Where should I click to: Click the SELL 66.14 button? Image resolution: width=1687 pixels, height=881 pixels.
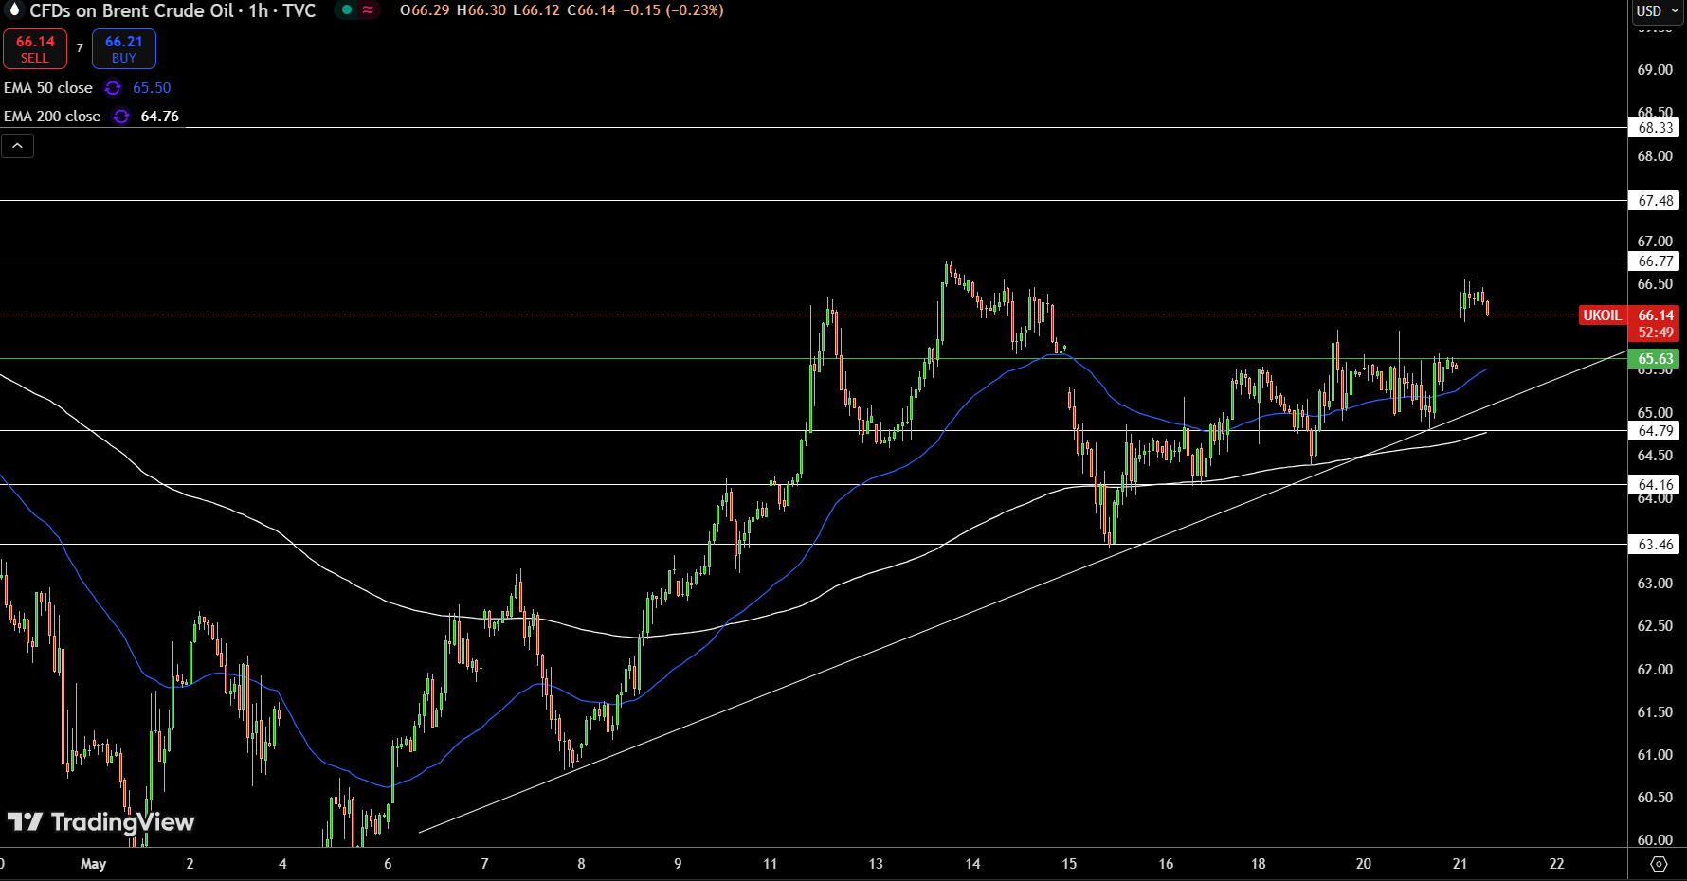click(x=35, y=49)
